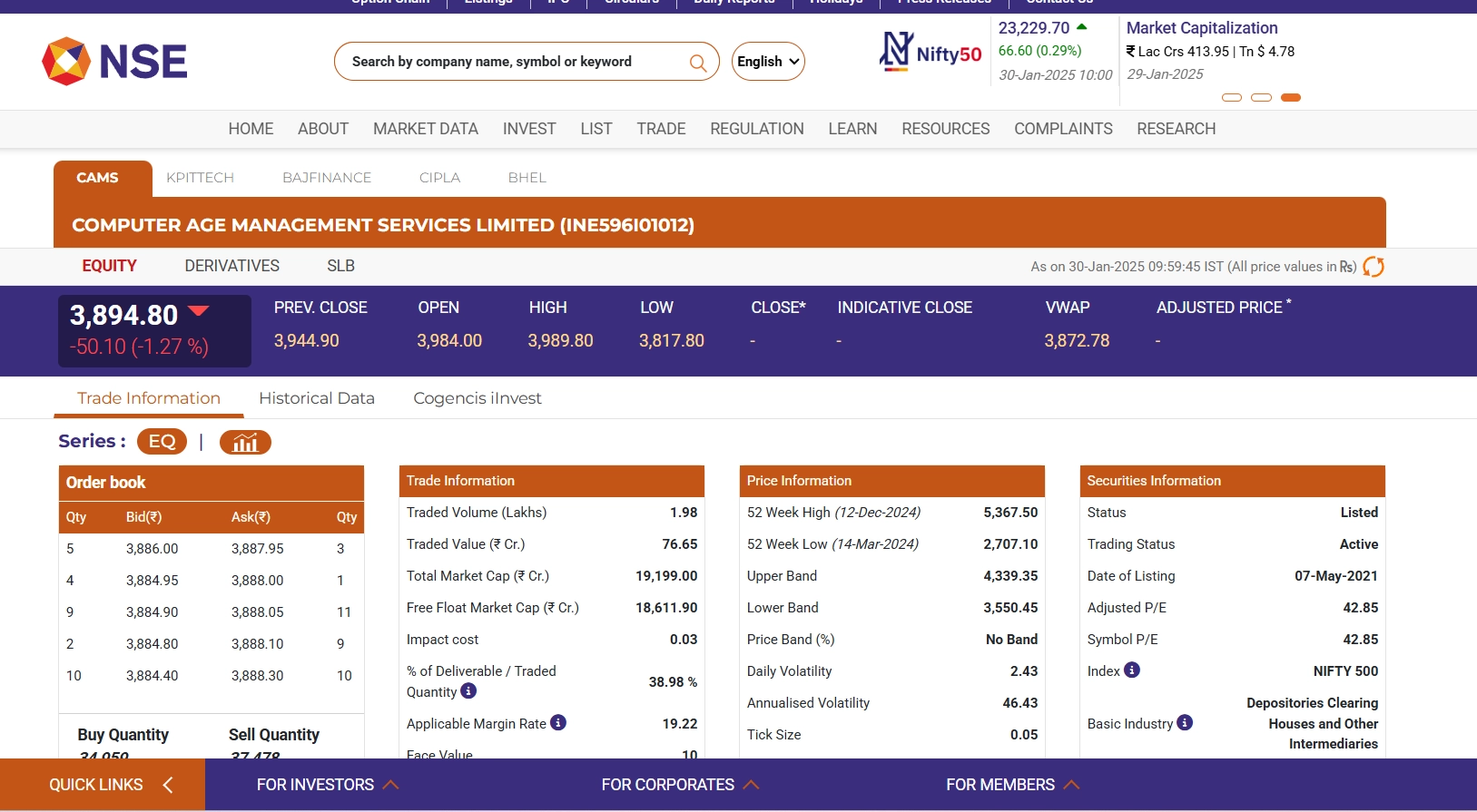Open the chart icon beside Series
This screenshot has width=1477, height=812.
(x=245, y=442)
